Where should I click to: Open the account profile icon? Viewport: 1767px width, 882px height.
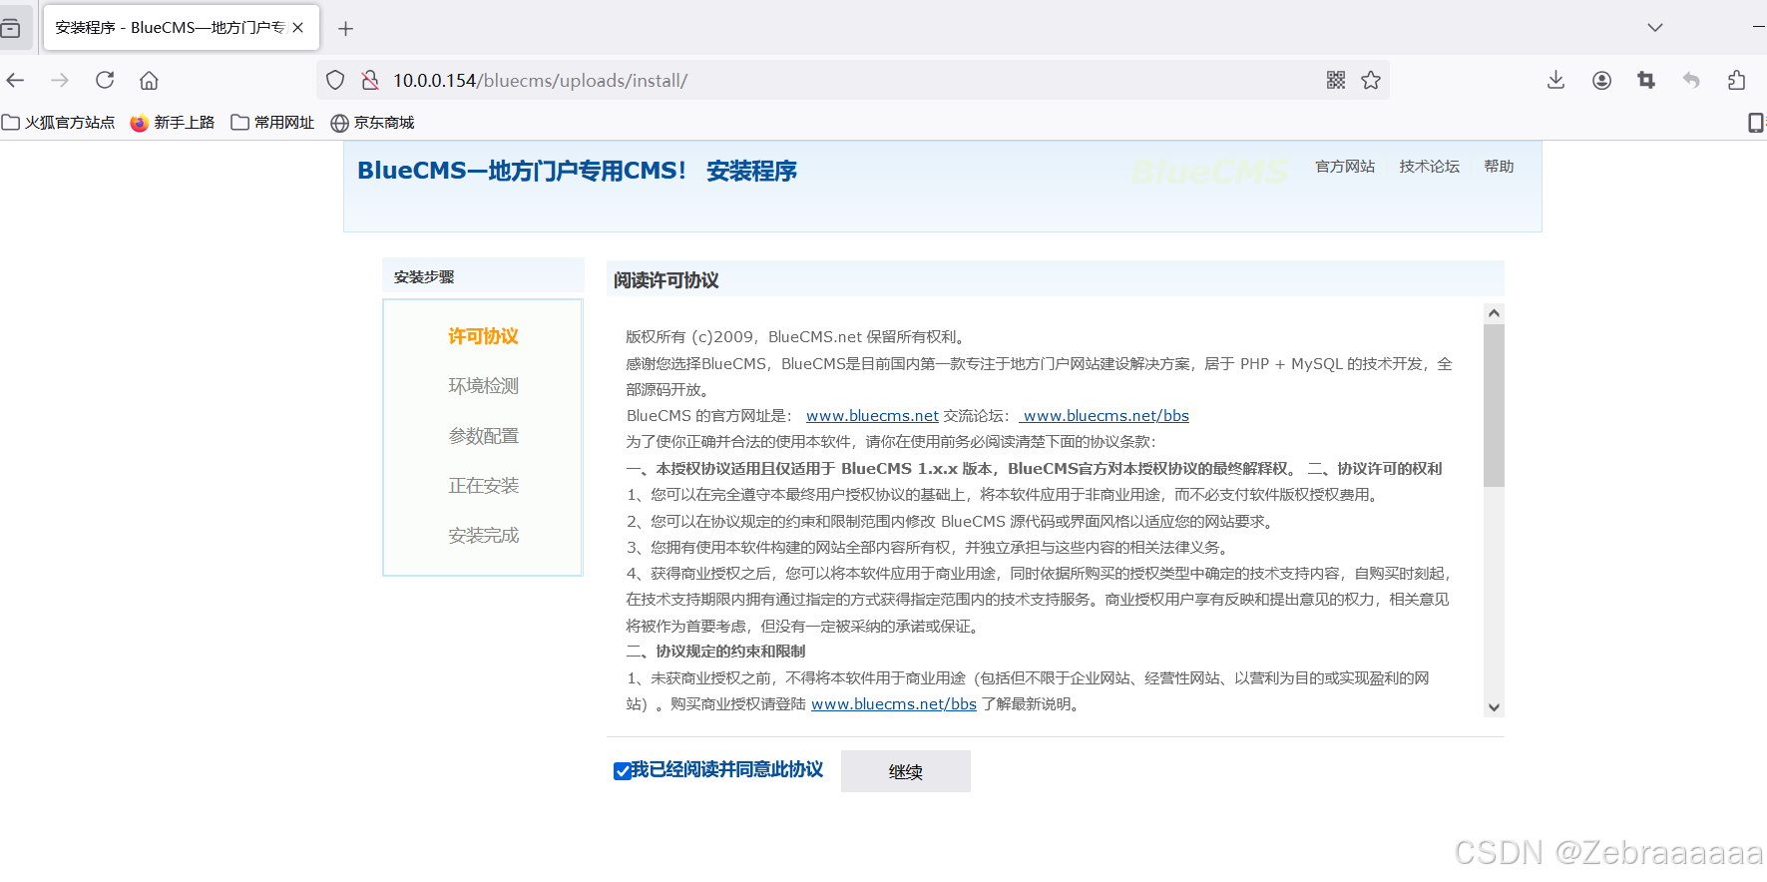click(x=1601, y=80)
